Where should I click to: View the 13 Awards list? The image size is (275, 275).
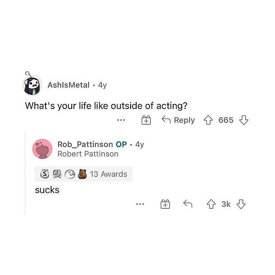(x=83, y=174)
